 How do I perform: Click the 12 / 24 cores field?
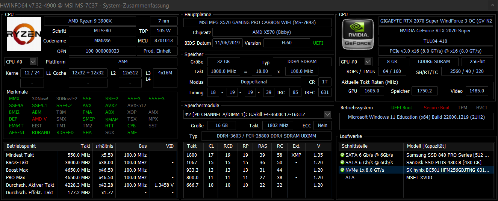pyautogui.click(x=32, y=73)
